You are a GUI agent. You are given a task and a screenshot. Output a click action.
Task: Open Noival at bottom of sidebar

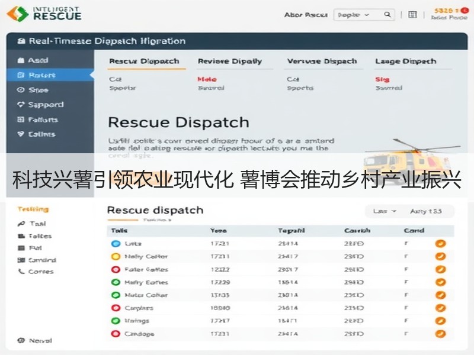point(35,341)
